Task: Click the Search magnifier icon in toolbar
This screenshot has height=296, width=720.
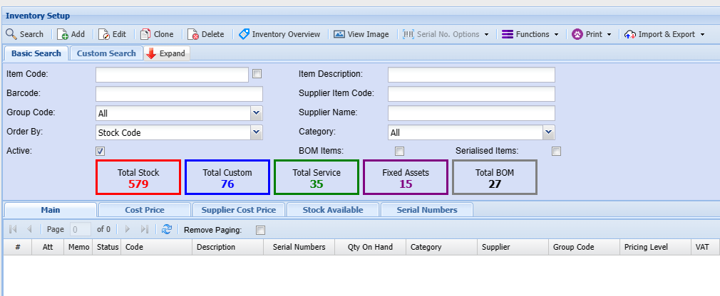Action: pyautogui.click(x=11, y=34)
